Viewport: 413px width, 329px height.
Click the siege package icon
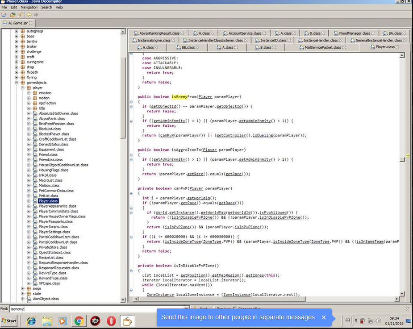(x=29, y=288)
